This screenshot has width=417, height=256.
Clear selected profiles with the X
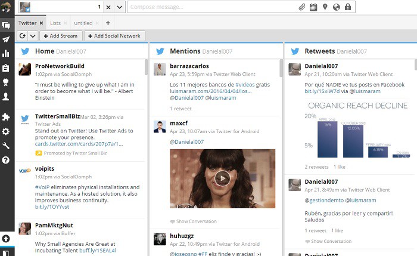(108, 7)
